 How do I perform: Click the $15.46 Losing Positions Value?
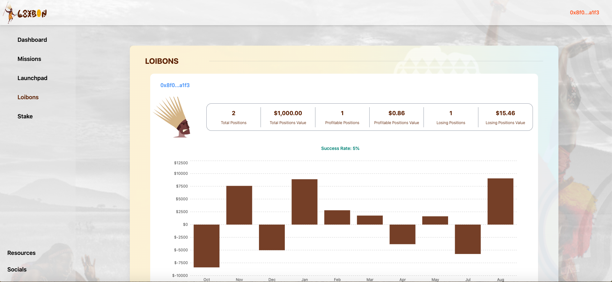pos(505,117)
